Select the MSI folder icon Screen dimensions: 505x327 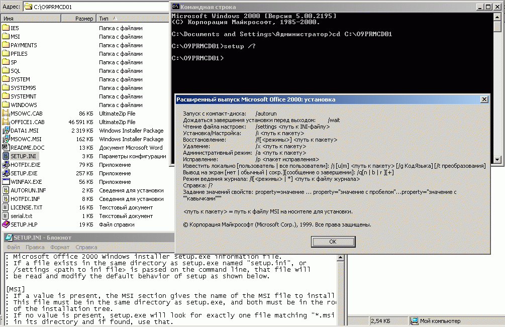tap(6, 36)
